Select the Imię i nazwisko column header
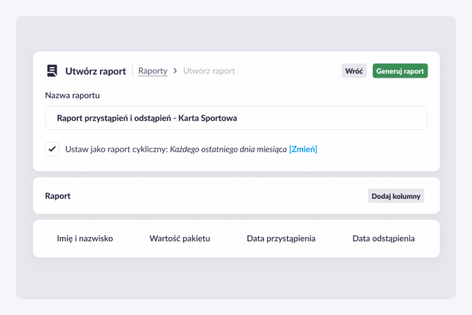Screen dimensions: 472x315 click(85, 238)
